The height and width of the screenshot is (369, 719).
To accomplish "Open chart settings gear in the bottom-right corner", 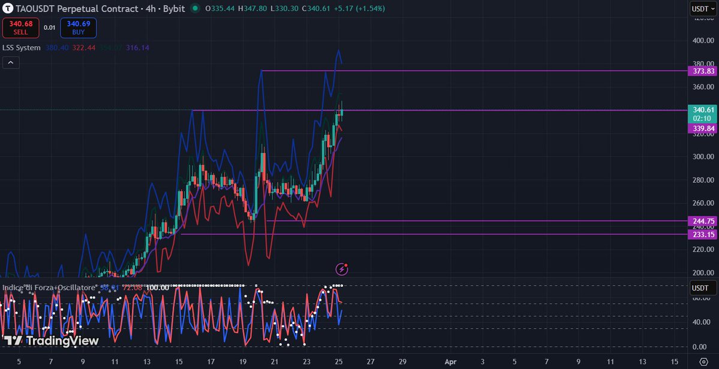I will (x=704, y=361).
